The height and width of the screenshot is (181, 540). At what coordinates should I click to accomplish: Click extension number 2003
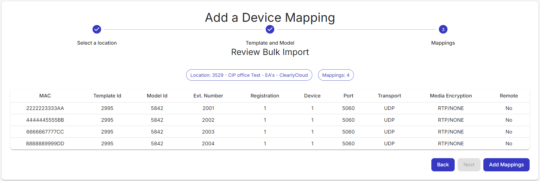[x=208, y=132]
